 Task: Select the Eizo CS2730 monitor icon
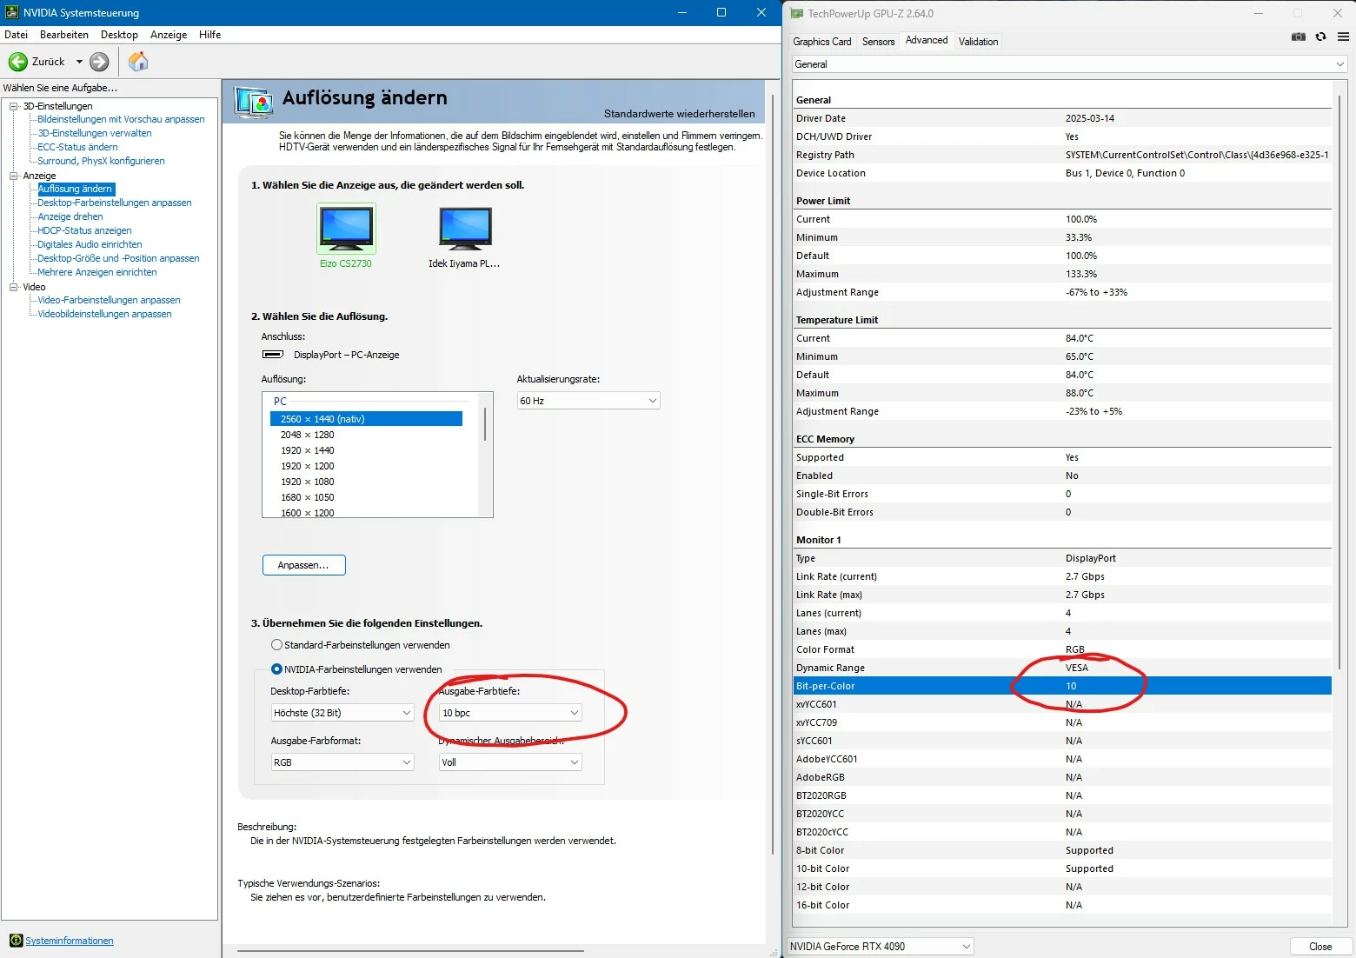(x=346, y=229)
